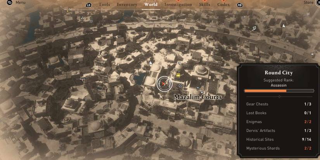The width and height of the screenshot is (320, 160).
Task: Click the circular marker above Mazalim Courts label
Action: (x=198, y=88)
